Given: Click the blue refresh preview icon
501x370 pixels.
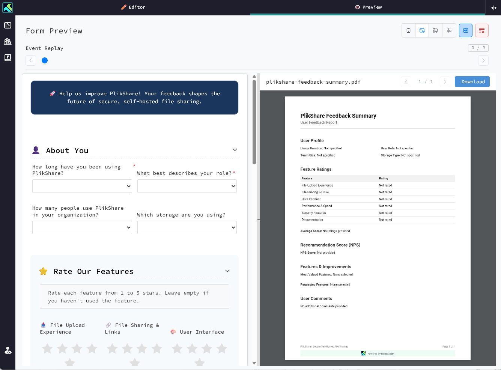Looking at the screenshot, I should (x=466, y=30).
